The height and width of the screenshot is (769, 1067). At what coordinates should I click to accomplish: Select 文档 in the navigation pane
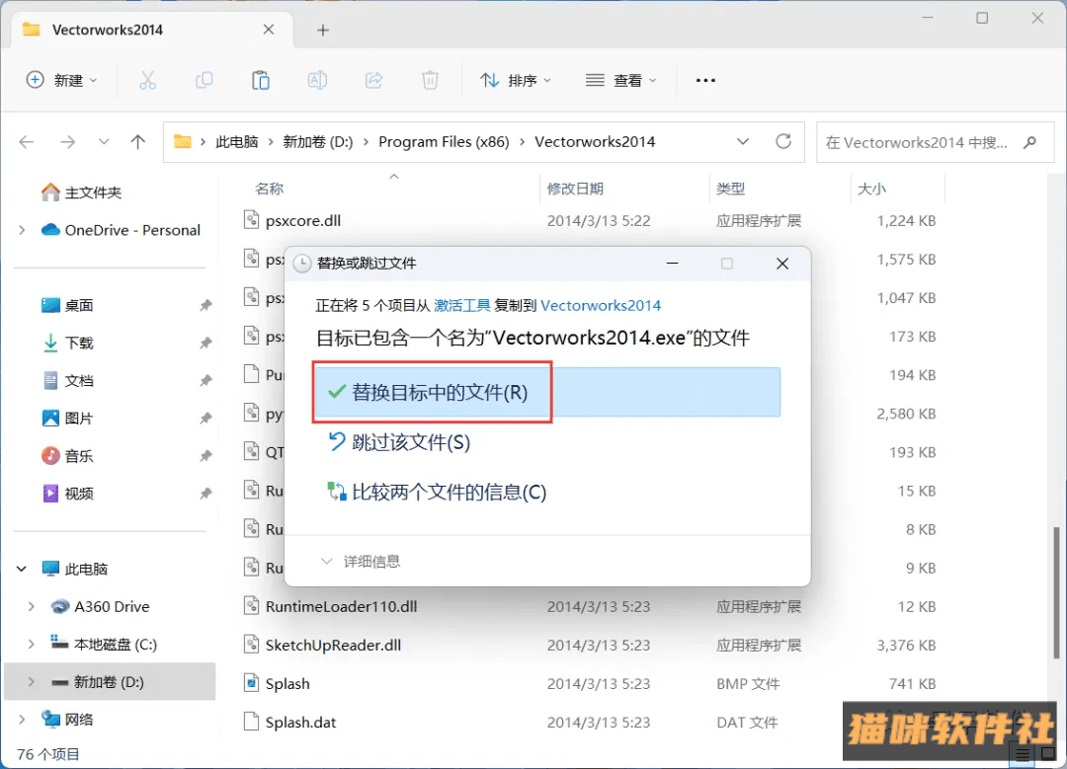click(79, 381)
